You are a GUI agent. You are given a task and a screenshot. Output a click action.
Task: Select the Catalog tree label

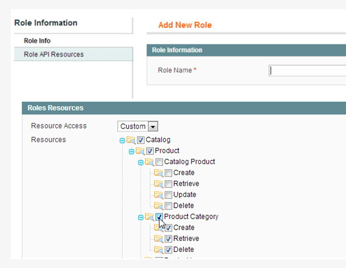click(x=158, y=140)
